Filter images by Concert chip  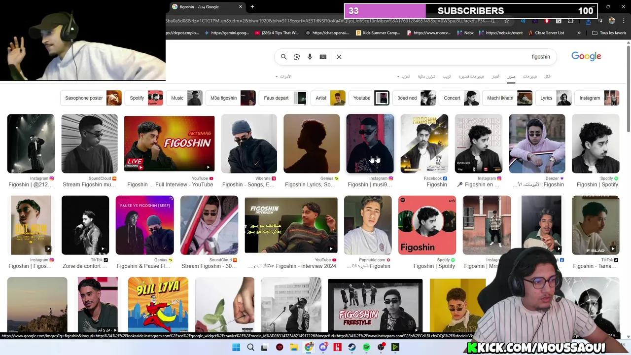coord(459,98)
